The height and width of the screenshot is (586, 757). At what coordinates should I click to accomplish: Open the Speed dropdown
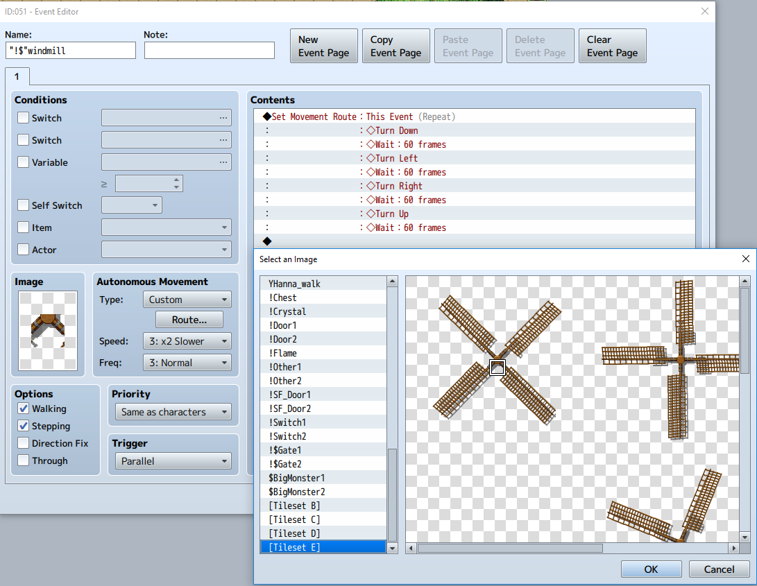coord(187,341)
